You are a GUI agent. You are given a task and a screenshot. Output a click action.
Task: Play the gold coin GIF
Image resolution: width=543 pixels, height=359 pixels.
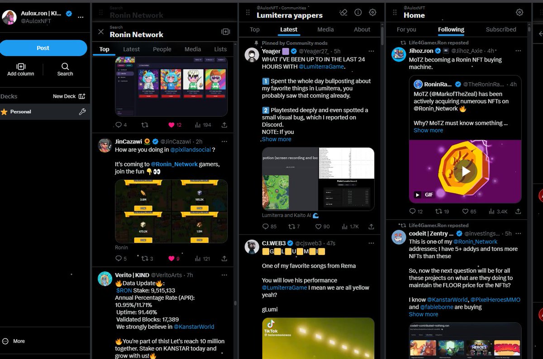pyautogui.click(x=465, y=171)
